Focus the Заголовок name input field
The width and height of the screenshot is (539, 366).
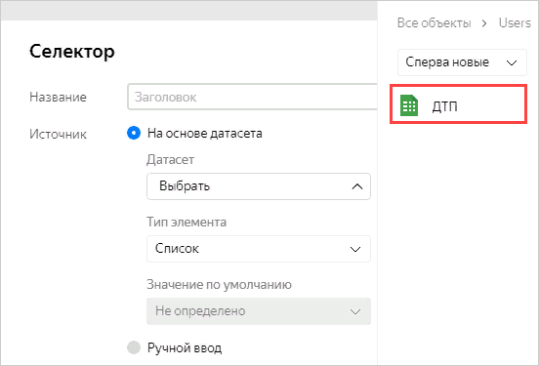(252, 97)
